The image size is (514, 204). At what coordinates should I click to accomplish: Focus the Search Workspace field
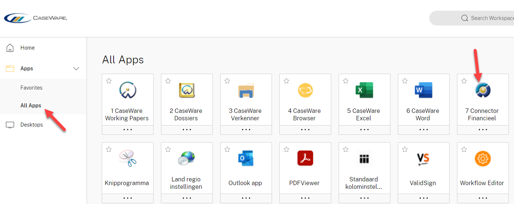coord(472,18)
